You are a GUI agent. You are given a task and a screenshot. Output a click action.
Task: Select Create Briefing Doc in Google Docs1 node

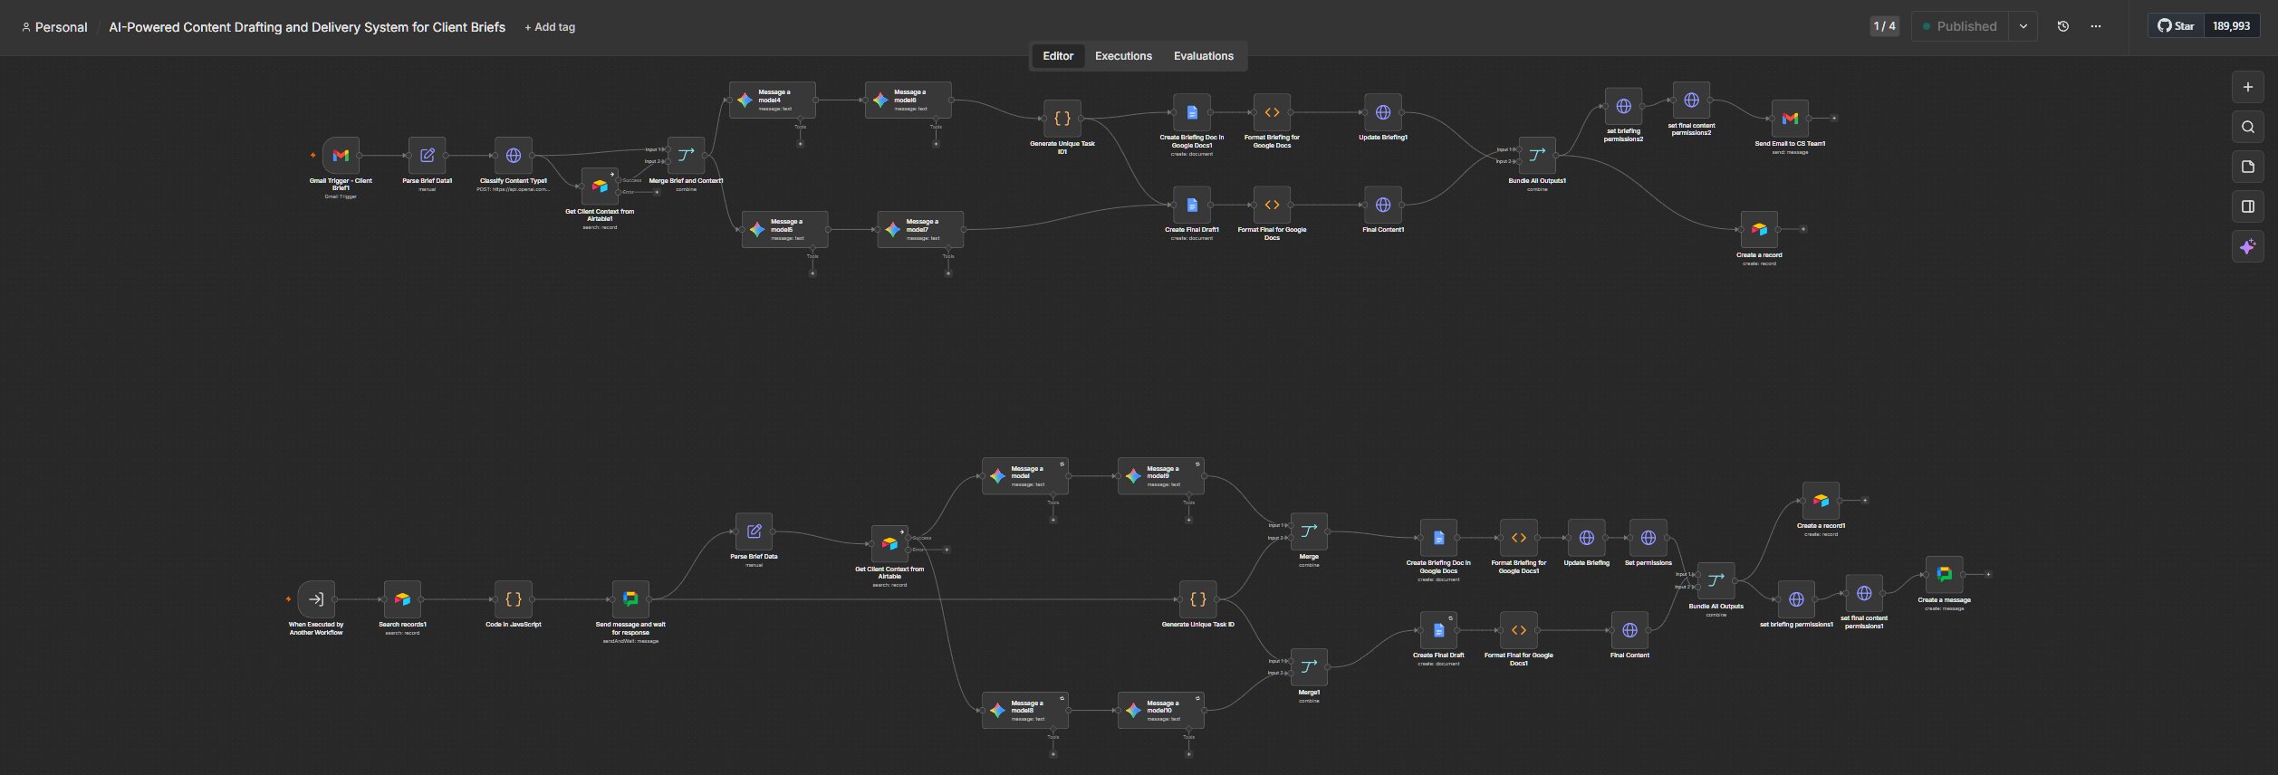click(x=1192, y=112)
